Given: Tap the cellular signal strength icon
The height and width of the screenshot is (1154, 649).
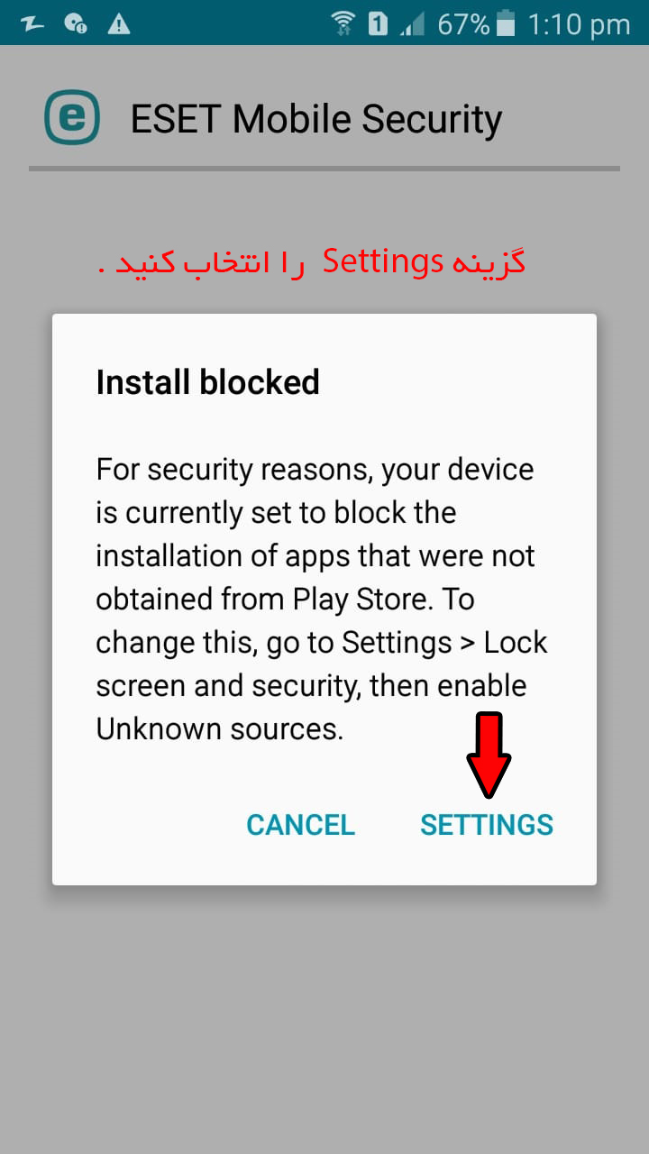Looking at the screenshot, I should coord(413,24).
